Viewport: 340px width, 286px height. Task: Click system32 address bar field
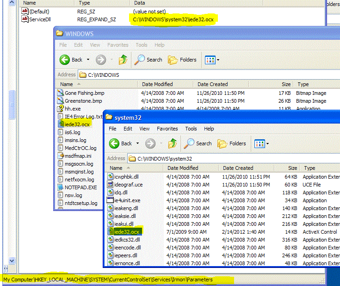pyautogui.click(x=234, y=159)
